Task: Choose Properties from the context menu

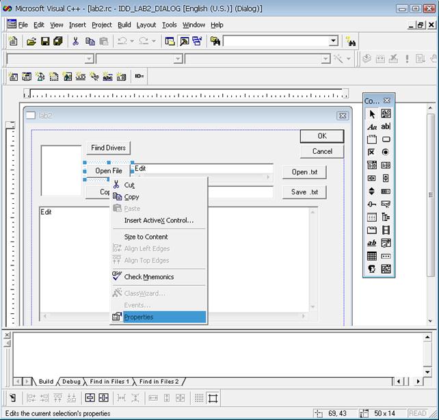Action: click(139, 317)
